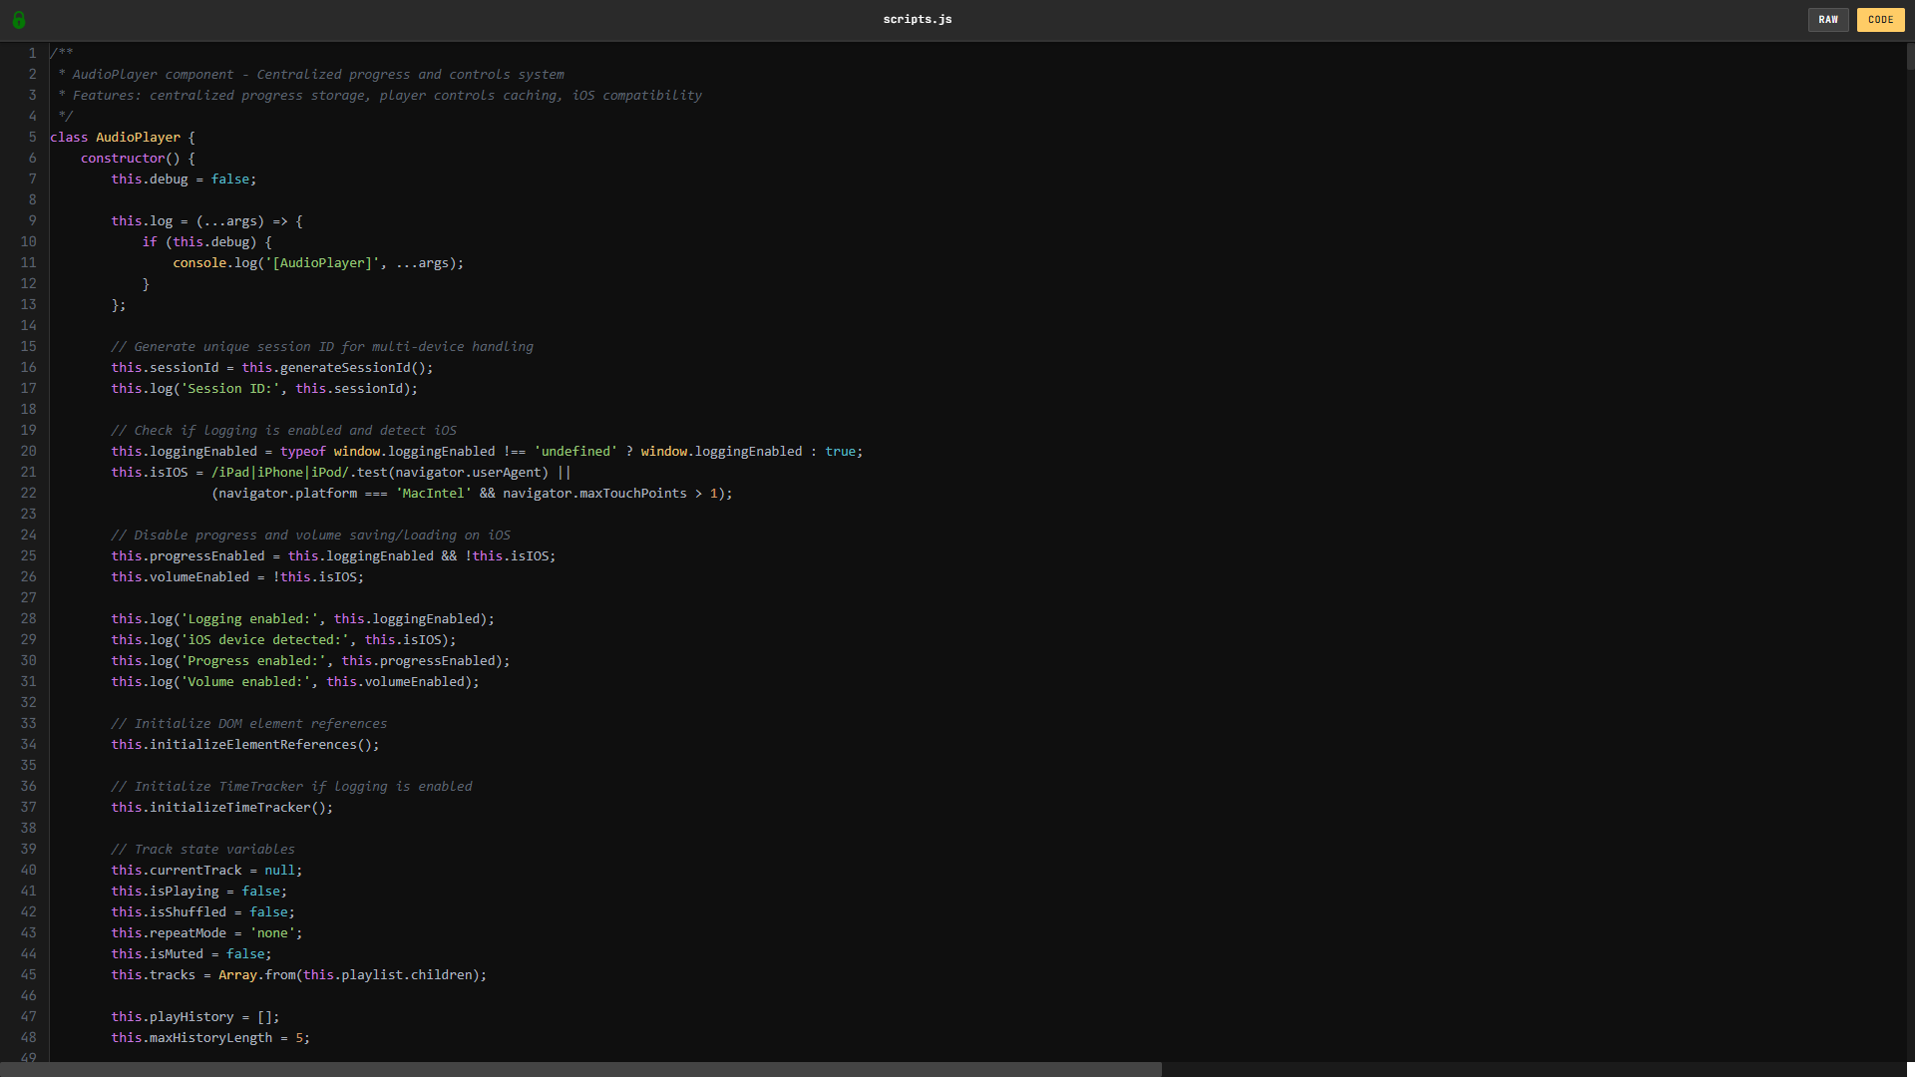Viewport: 1915px width, 1077px height.
Task: Click the horizontal scrollbar thumb
Action: [x=580, y=1069]
